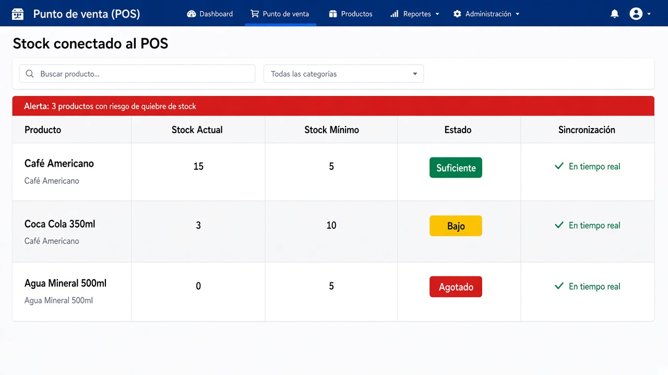Click the Bajo status badge
The width and height of the screenshot is (668, 375).
coord(456,226)
